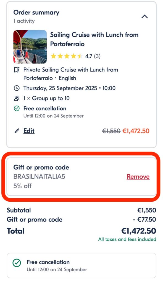
Task: Click the participants icon near Group up to 10
Action: click(x=17, y=98)
